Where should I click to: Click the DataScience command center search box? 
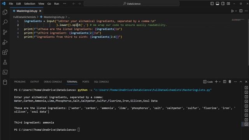pos(132,3)
